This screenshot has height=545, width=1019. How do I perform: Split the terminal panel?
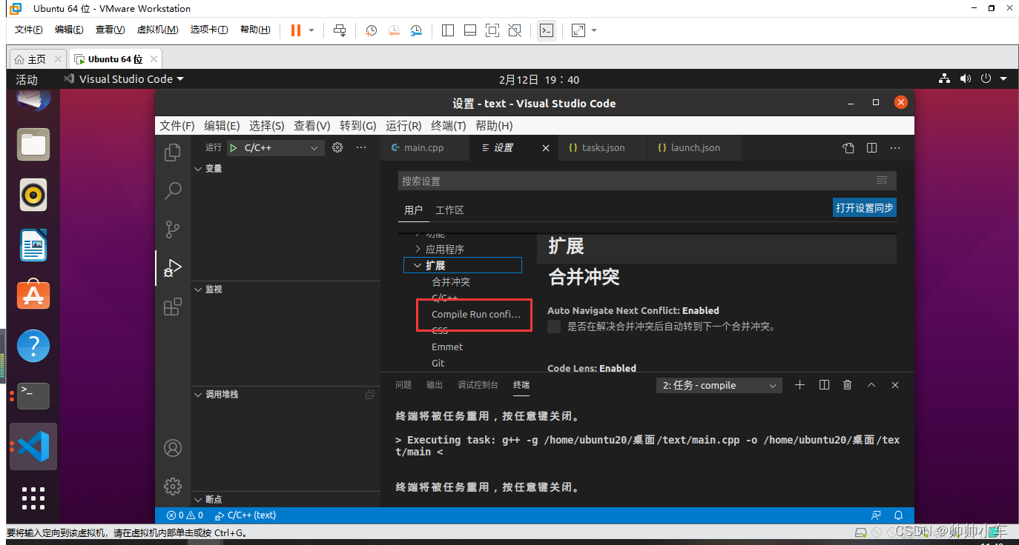[824, 385]
